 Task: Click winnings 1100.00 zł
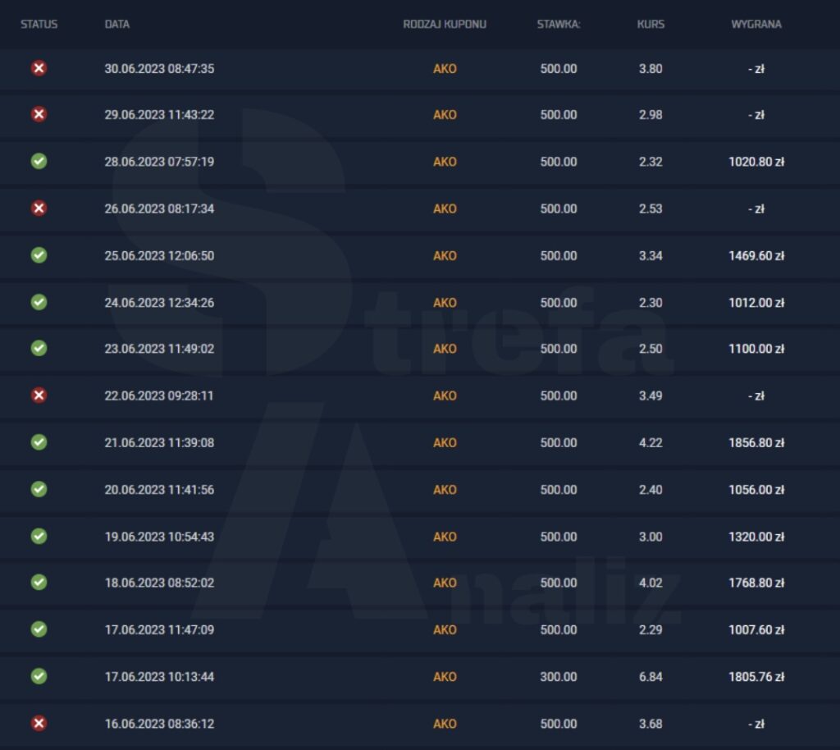tap(756, 349)
